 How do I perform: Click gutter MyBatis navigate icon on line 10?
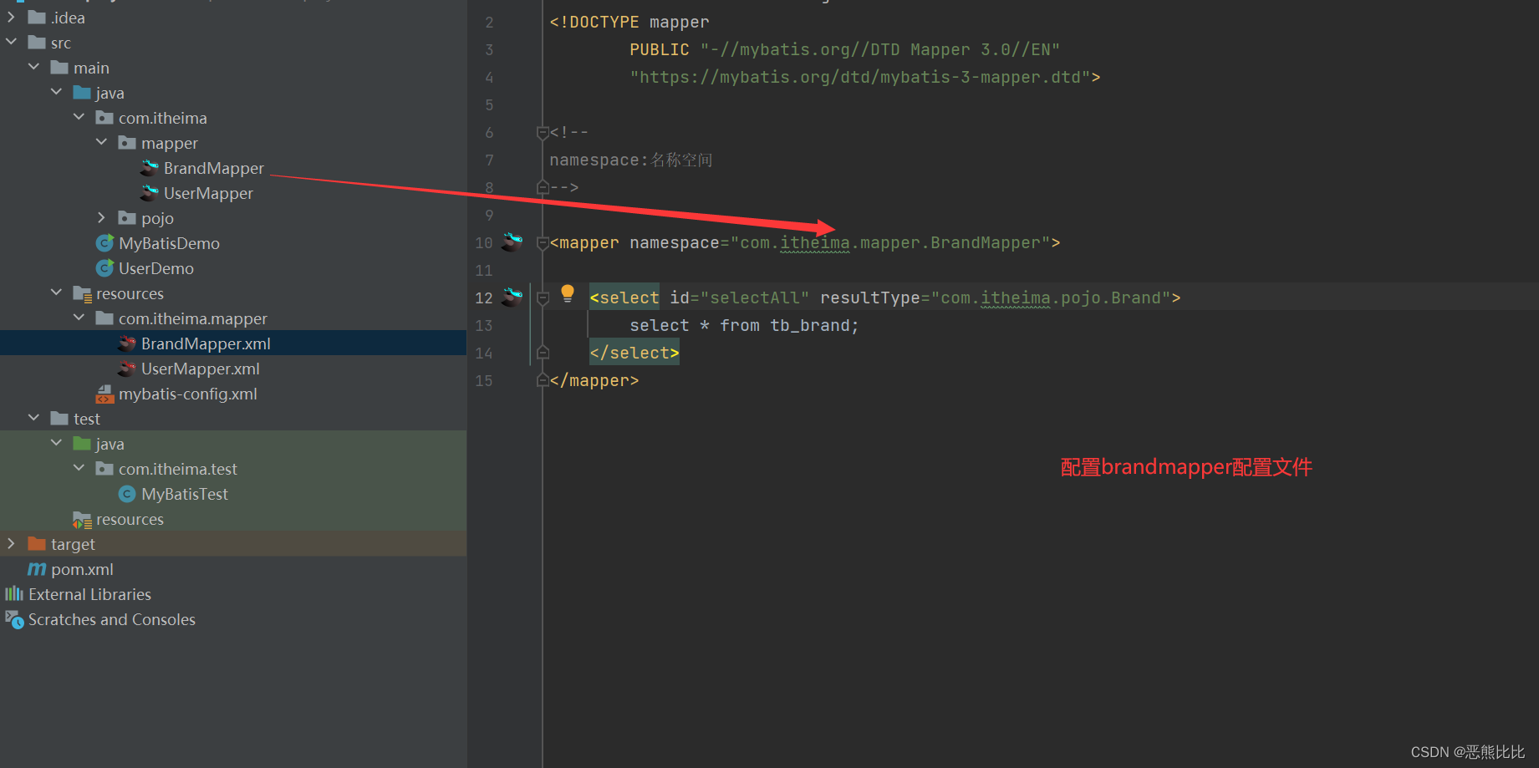pos(512,242)
